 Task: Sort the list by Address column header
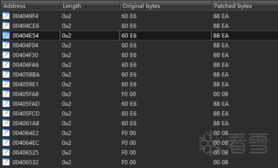pyautogui.click(x=30, y=6)
